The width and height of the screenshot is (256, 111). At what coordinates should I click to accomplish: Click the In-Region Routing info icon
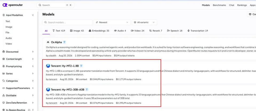click(29, 110)
